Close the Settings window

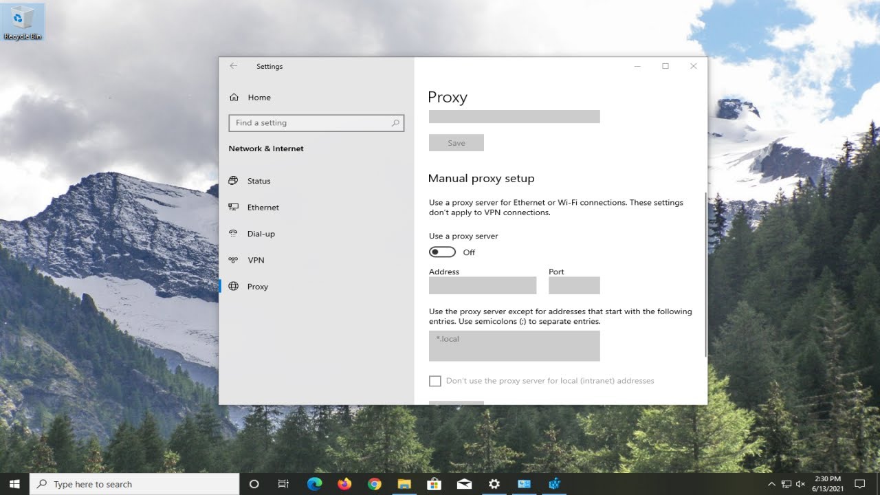tap(694, 66)
